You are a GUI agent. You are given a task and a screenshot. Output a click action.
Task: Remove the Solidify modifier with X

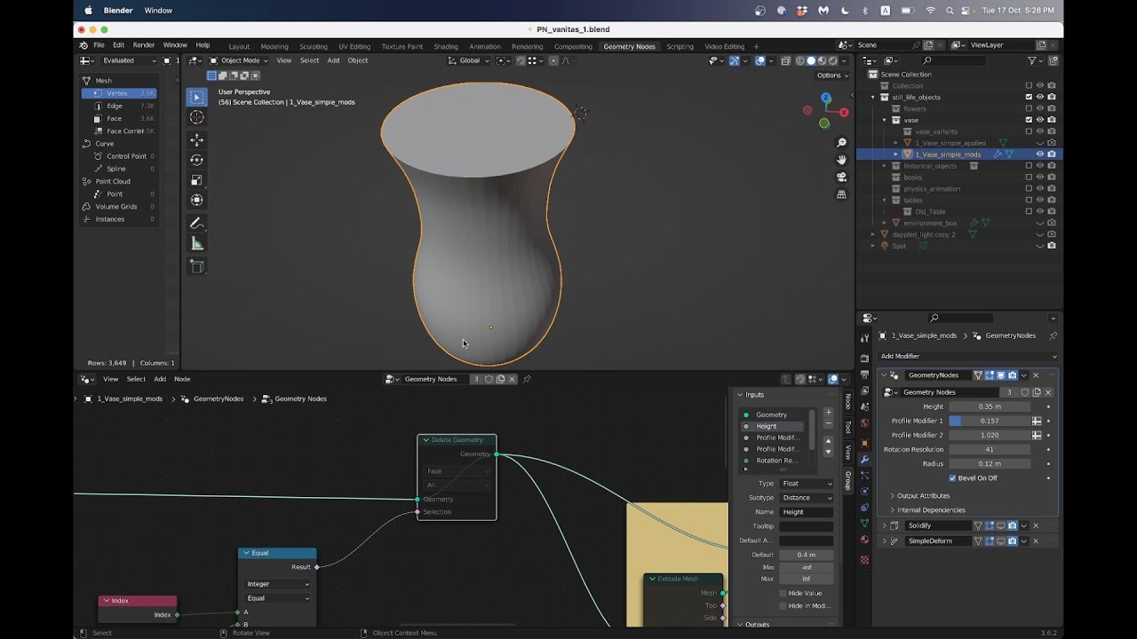point(1036,525)
